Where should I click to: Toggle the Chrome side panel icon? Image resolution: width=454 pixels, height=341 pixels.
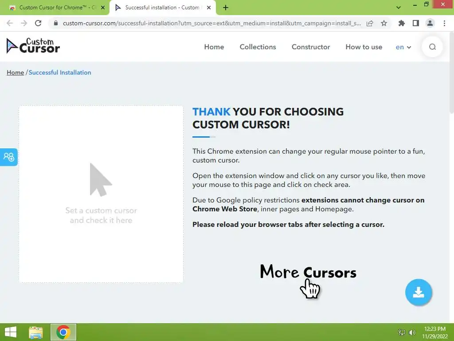point(416,23)
